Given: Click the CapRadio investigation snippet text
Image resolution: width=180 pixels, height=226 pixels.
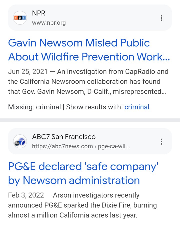Looking at the screenshot, I should (x=88, y=82).
